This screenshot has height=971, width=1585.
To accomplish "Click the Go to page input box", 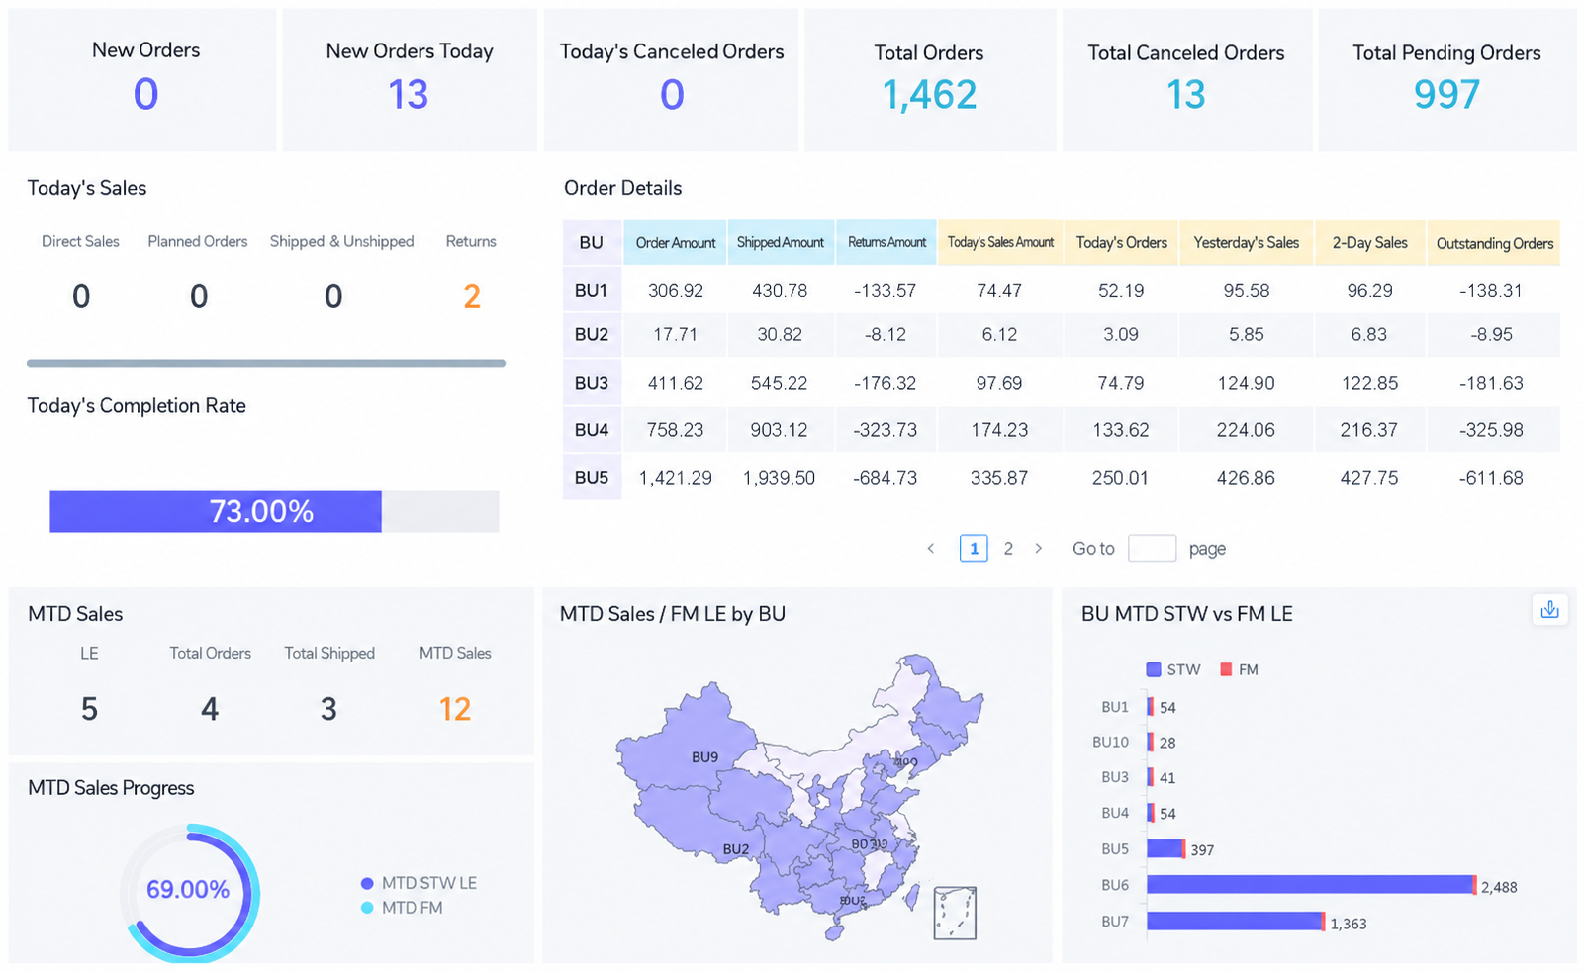I will pos(1152,549).
